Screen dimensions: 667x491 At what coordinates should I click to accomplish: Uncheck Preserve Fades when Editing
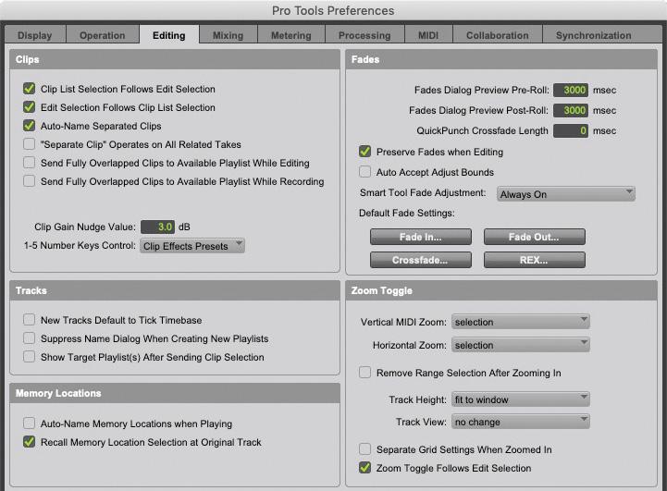(x=365, y=152)
